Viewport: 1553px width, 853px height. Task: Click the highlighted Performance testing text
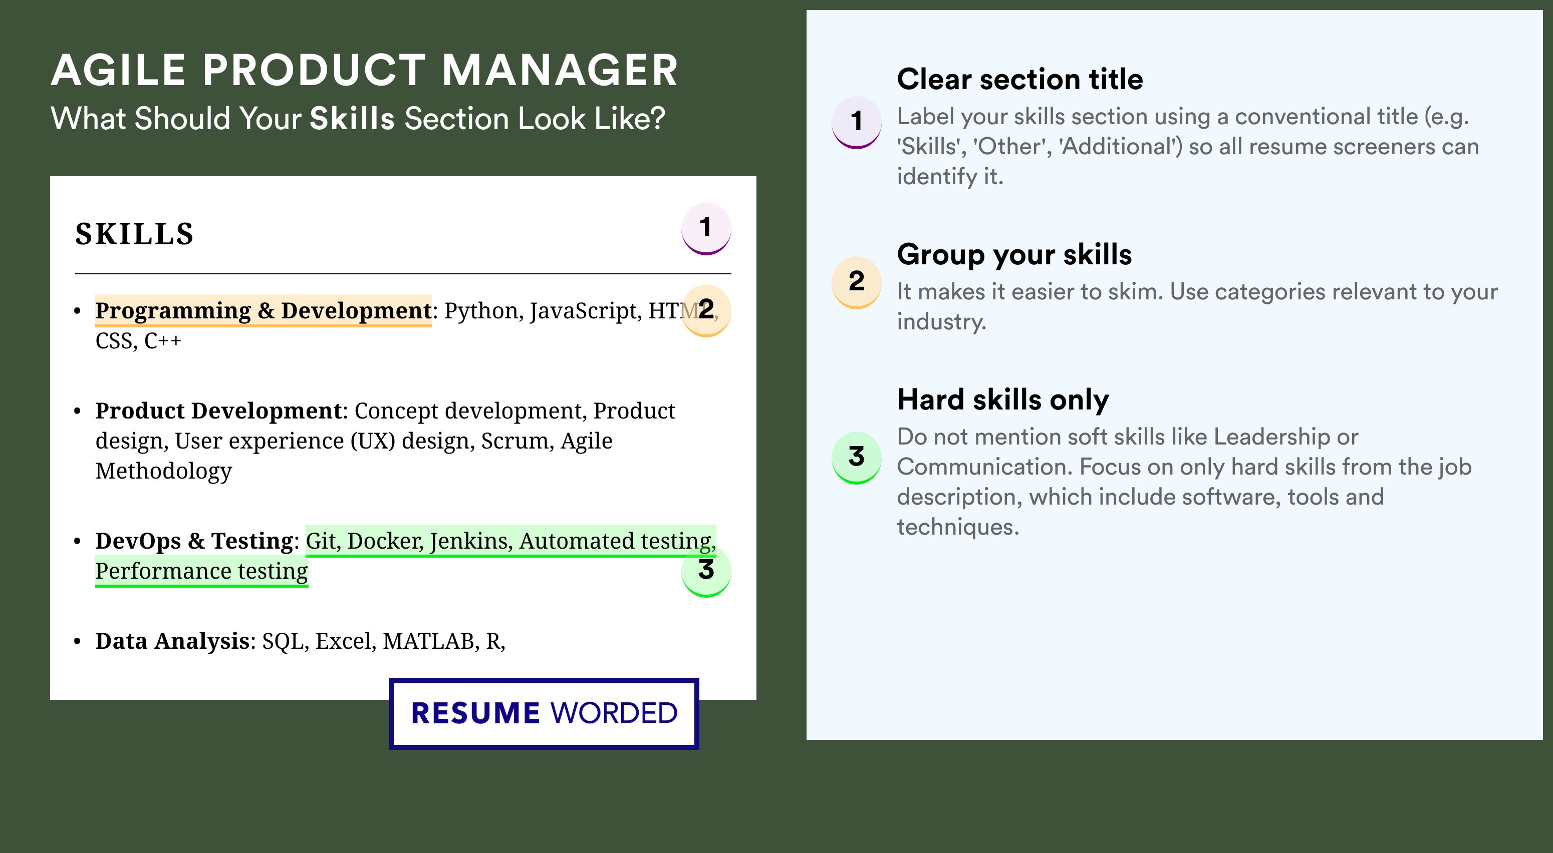pos(201,571)
